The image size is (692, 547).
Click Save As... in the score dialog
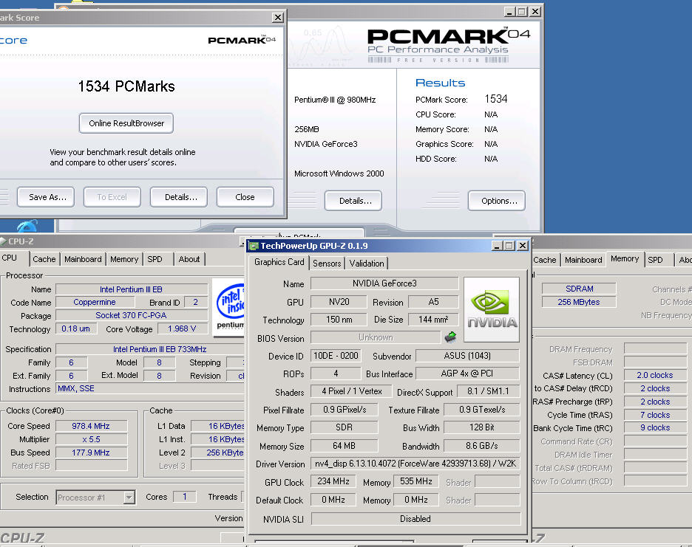(46, 197)
